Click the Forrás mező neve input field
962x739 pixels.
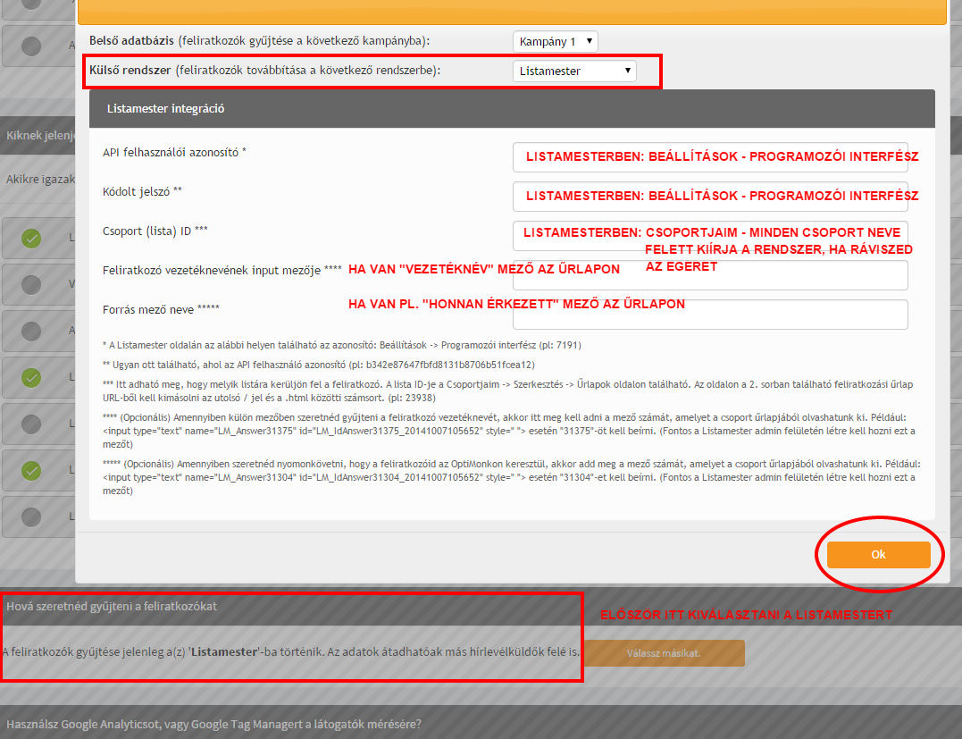pos(710,315)
